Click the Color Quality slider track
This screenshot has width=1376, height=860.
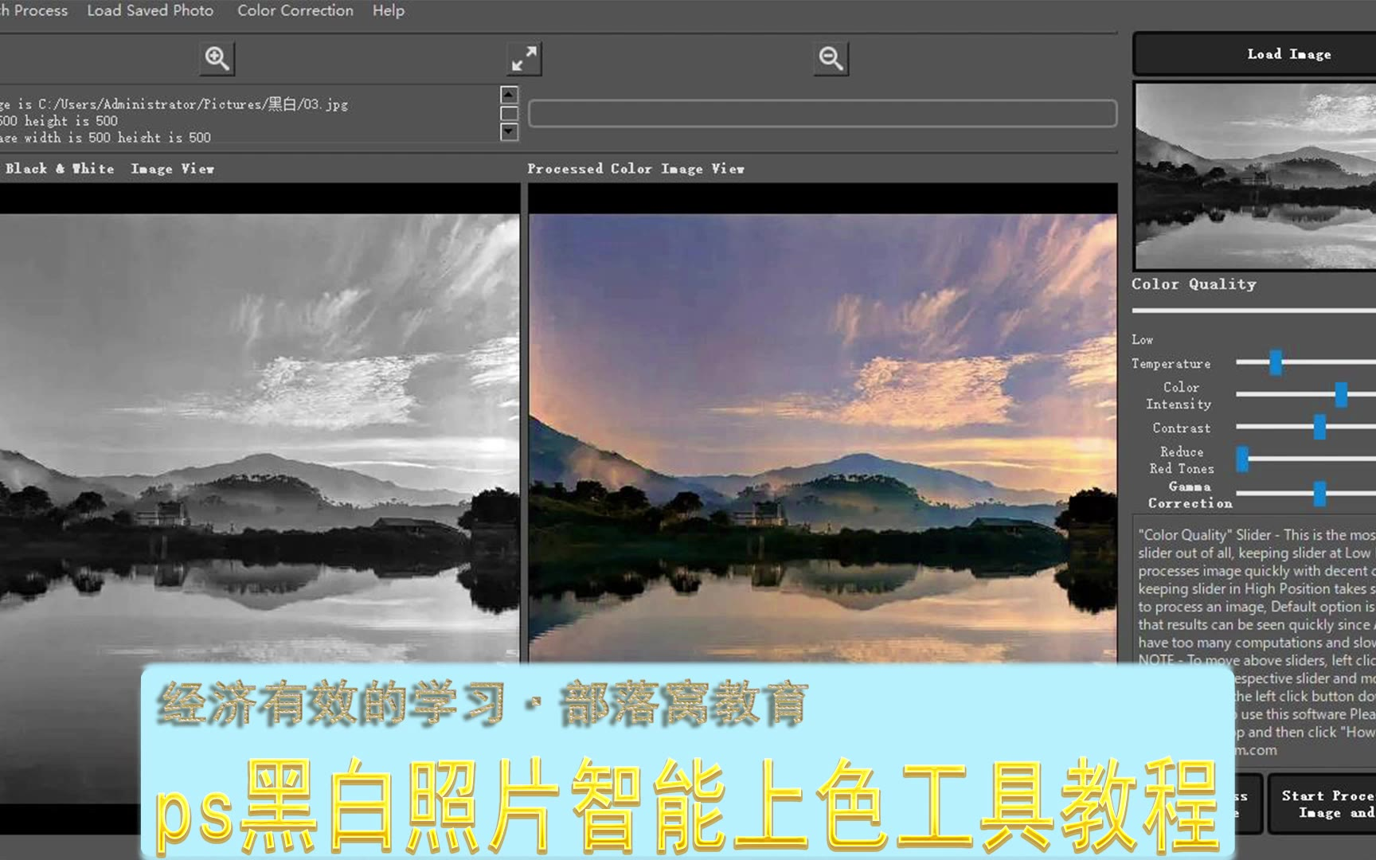(1254, 311)
